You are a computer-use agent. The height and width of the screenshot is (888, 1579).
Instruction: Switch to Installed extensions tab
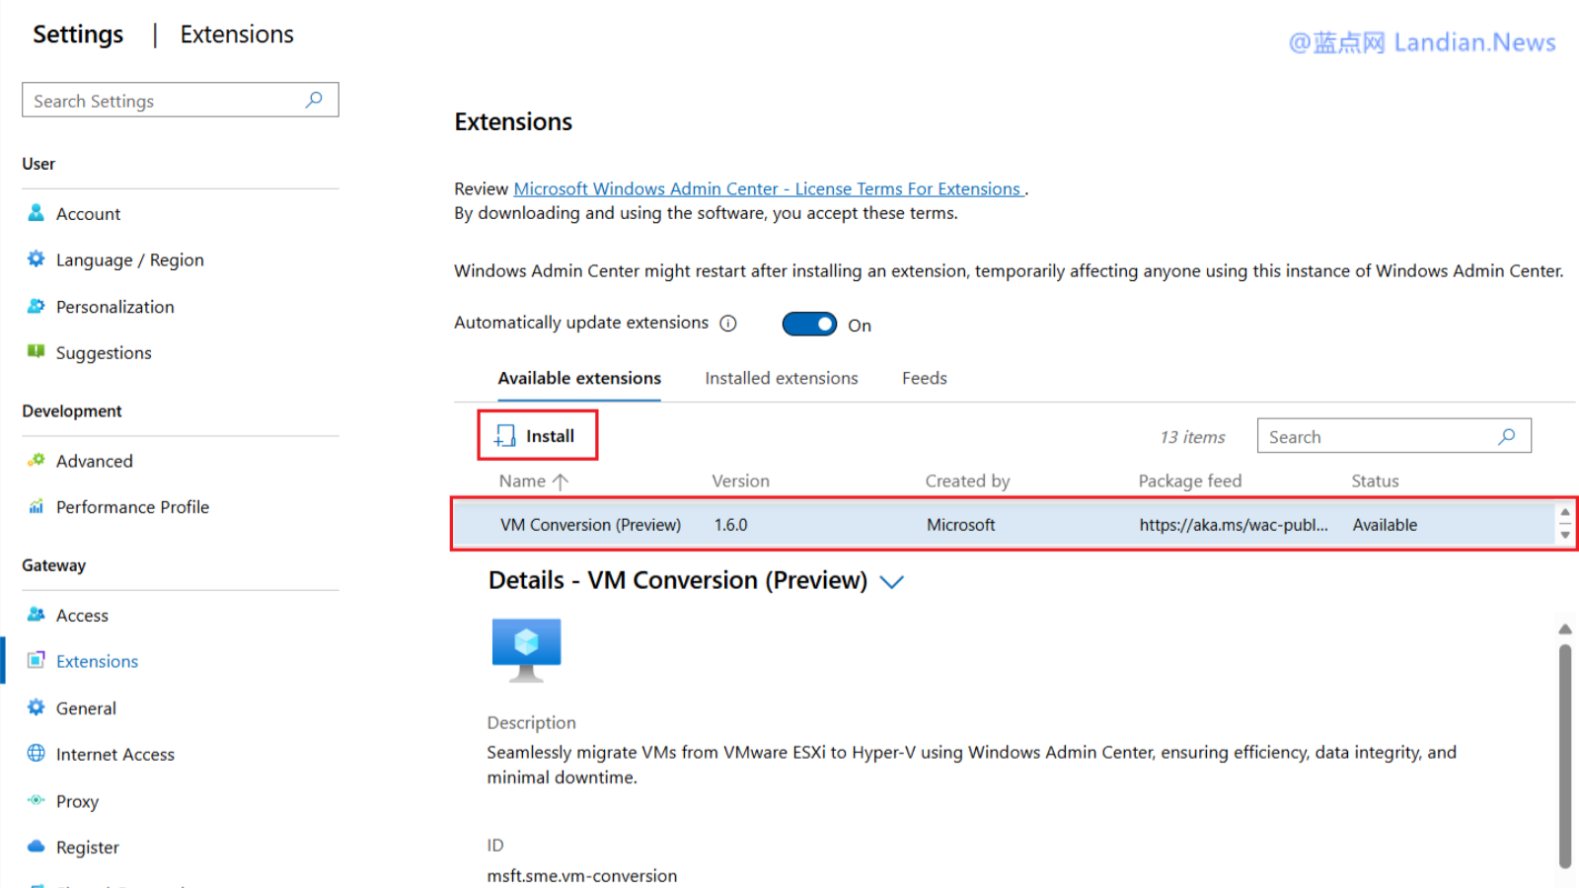pyautogui.click(x=781, y=378)
